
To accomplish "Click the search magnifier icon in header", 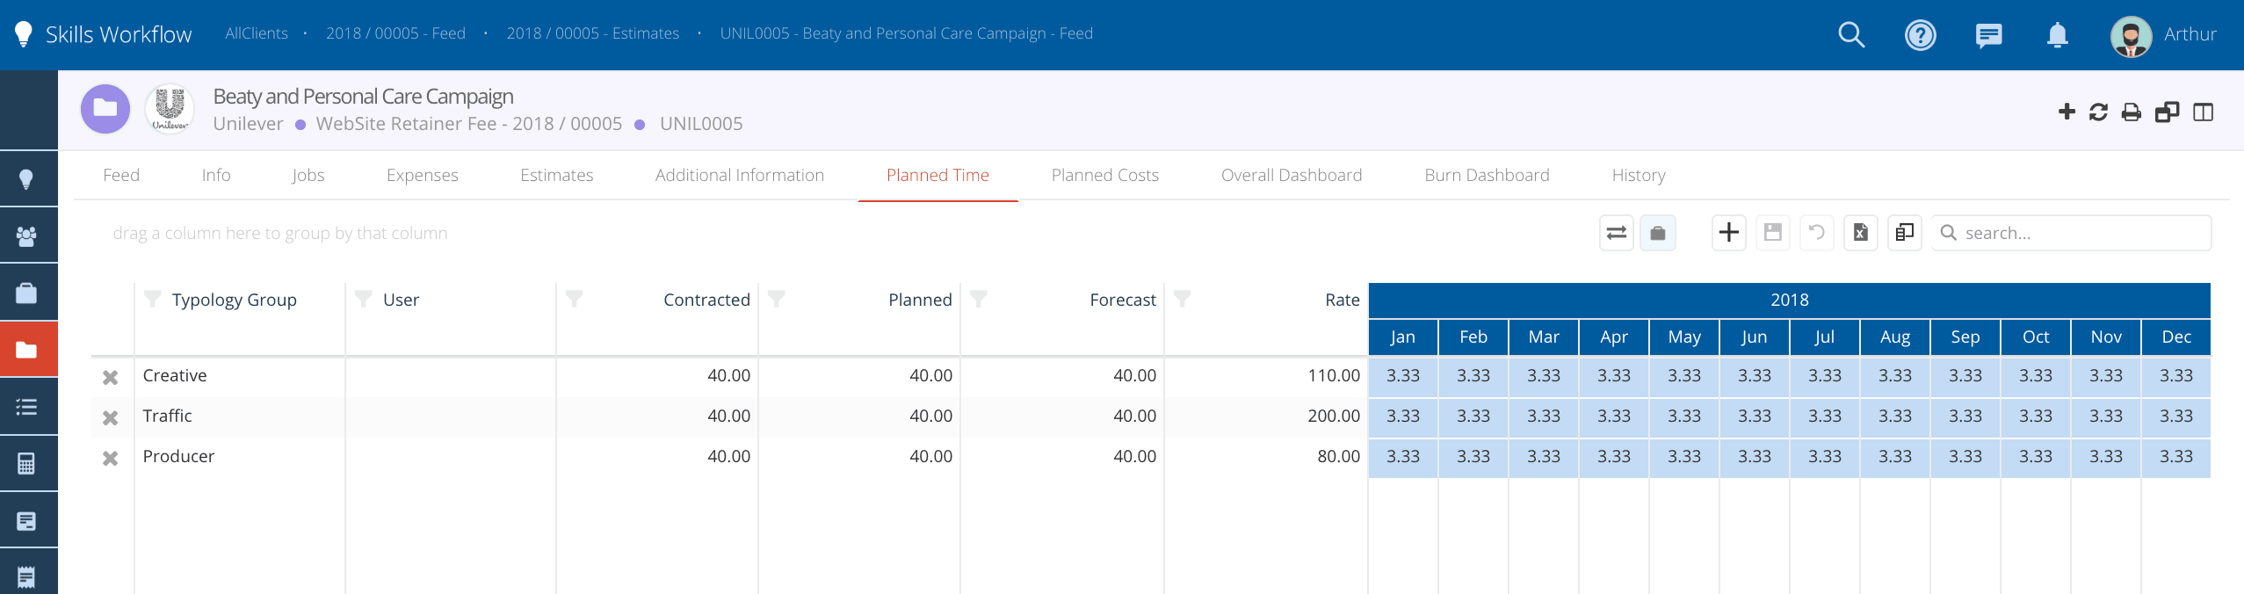I will [x=1850, y=35].
